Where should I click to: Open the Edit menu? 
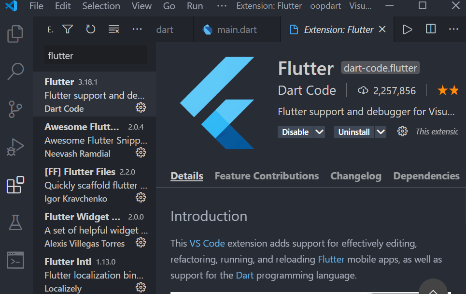63,6
